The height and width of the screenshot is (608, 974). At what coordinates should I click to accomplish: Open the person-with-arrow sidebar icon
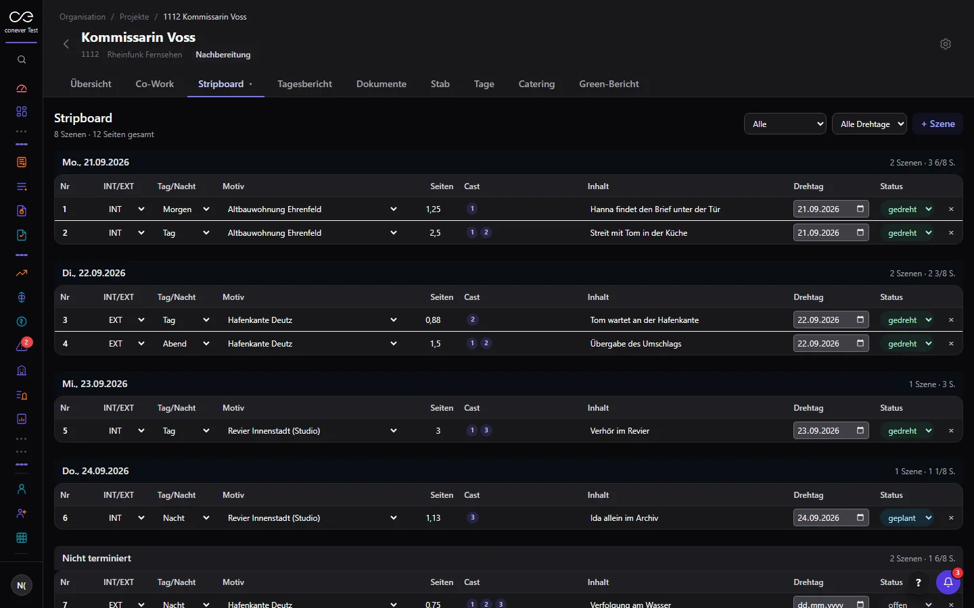tap(22, 513)
